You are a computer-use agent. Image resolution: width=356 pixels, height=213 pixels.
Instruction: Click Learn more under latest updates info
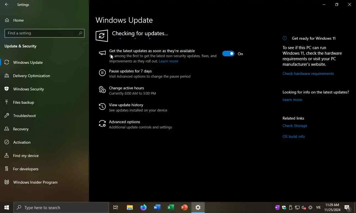[x=292, y=100]
